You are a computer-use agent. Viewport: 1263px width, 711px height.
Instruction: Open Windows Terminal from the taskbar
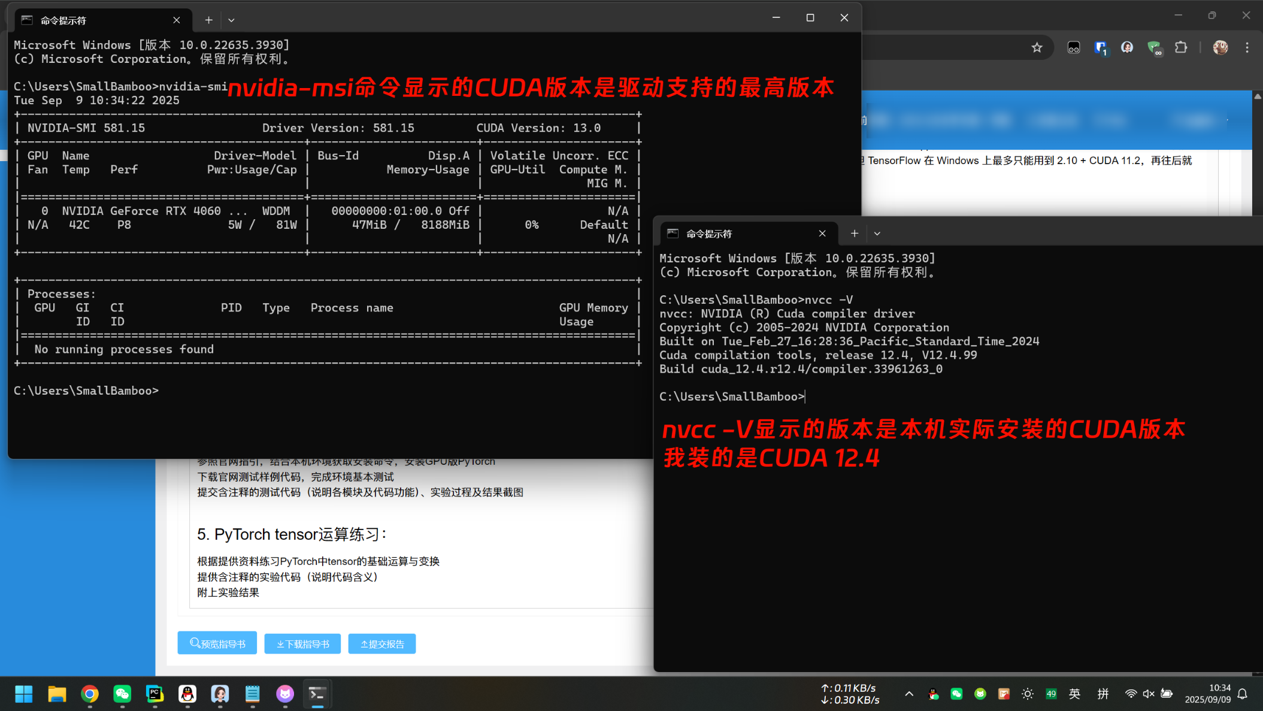pyautogui.click(x=317, y=694)
